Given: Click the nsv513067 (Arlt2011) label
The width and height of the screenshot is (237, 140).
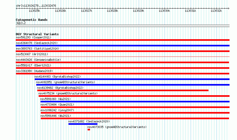Looking at the screenshot, I should pos(32,54).
